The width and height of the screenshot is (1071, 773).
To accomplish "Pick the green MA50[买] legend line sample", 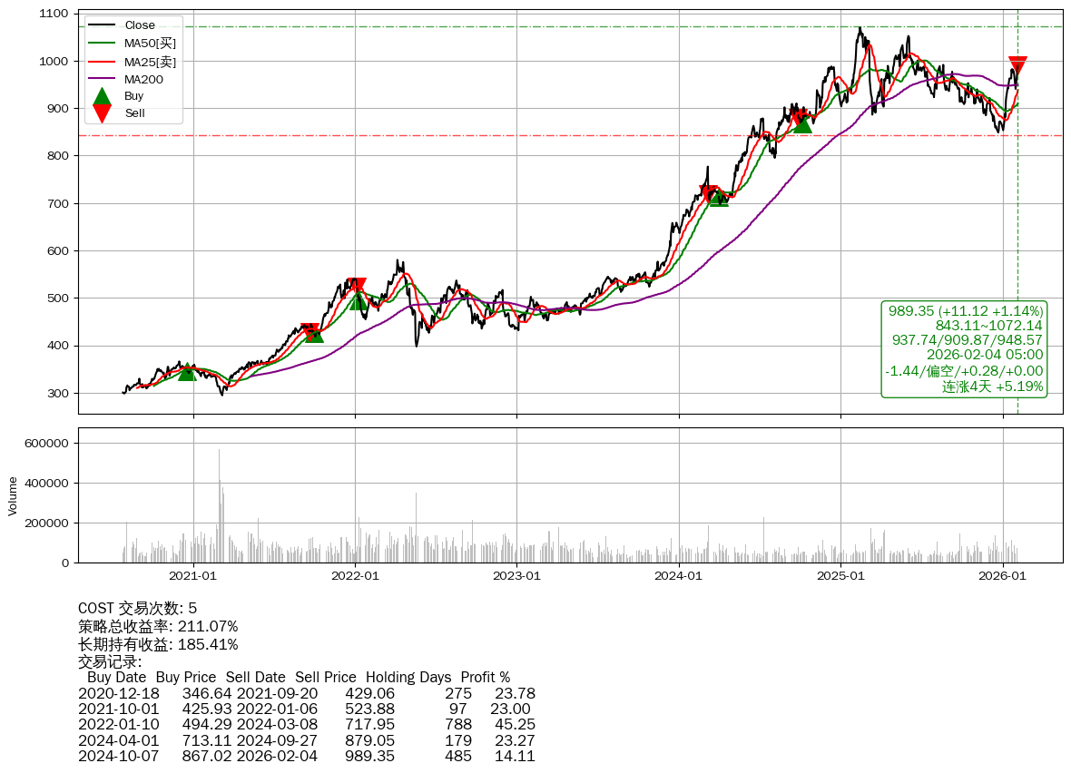I will coord(103,43).
